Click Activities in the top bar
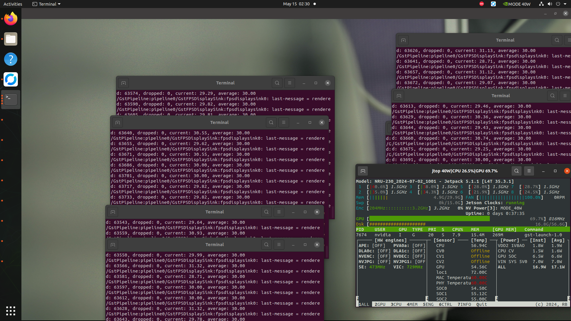Viewport: 571px width, 321px height. [13, 4]
